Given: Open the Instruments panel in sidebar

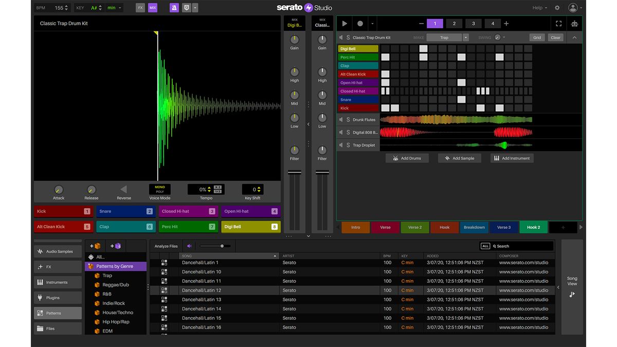Looking at the screenshot, I should tap(58, 282).
